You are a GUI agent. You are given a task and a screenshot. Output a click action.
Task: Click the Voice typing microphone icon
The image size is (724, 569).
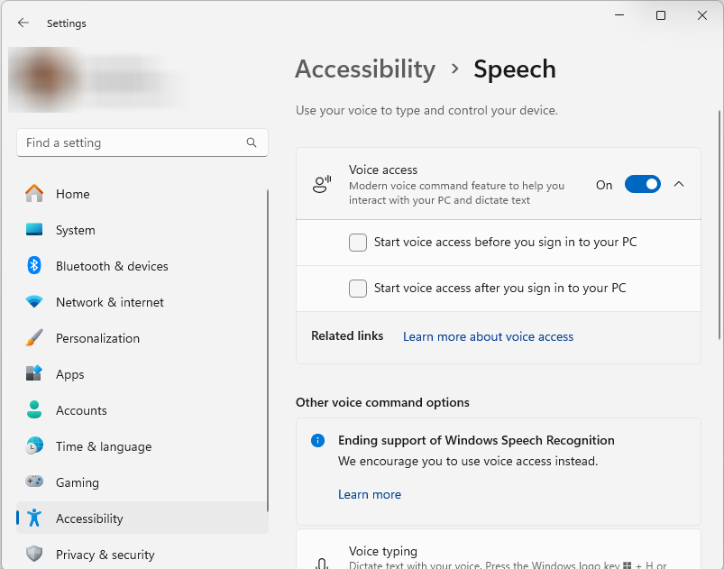322,563
